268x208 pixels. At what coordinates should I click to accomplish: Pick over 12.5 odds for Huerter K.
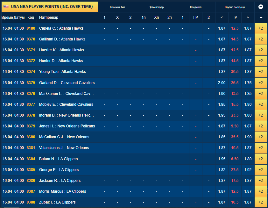248,50
